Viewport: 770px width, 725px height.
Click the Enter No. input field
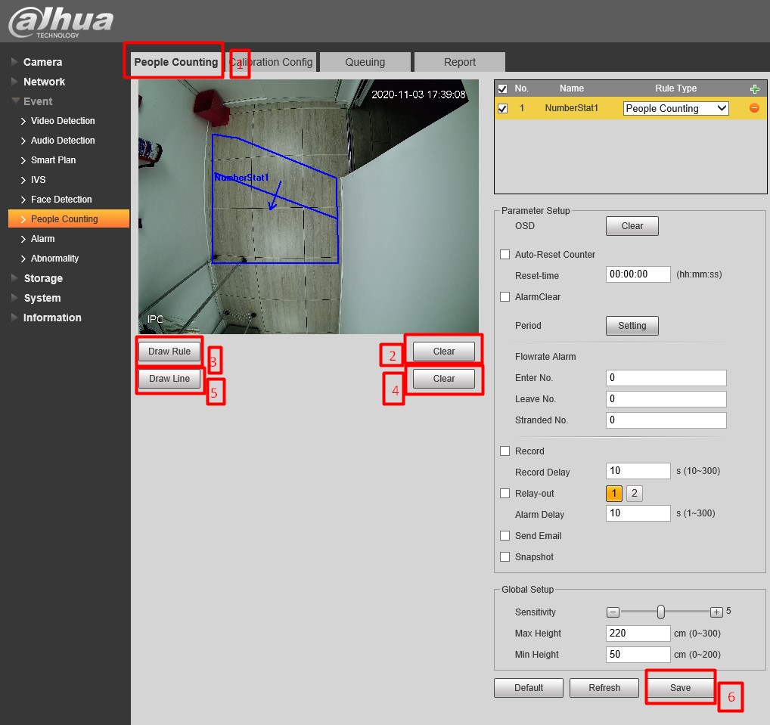(666, 378)
